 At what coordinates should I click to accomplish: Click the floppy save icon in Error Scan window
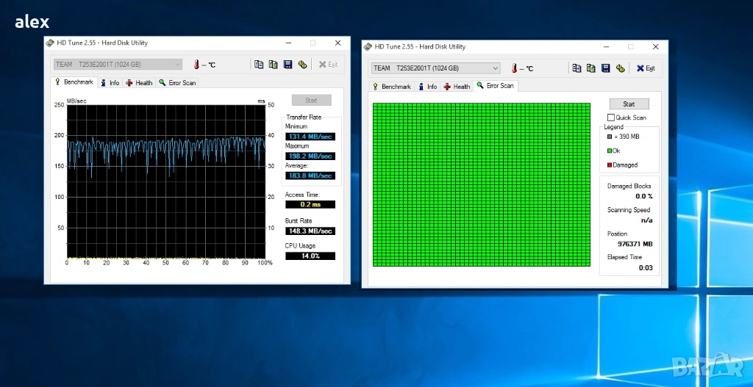[x=605, y=68]
